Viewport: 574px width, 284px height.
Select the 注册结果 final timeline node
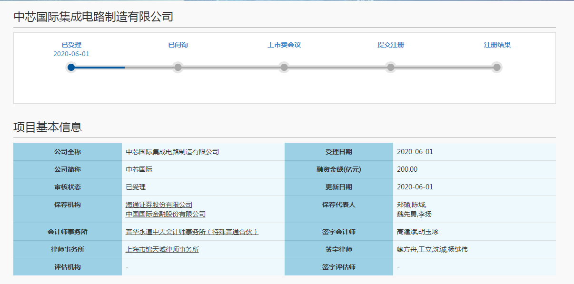point(497,68)
